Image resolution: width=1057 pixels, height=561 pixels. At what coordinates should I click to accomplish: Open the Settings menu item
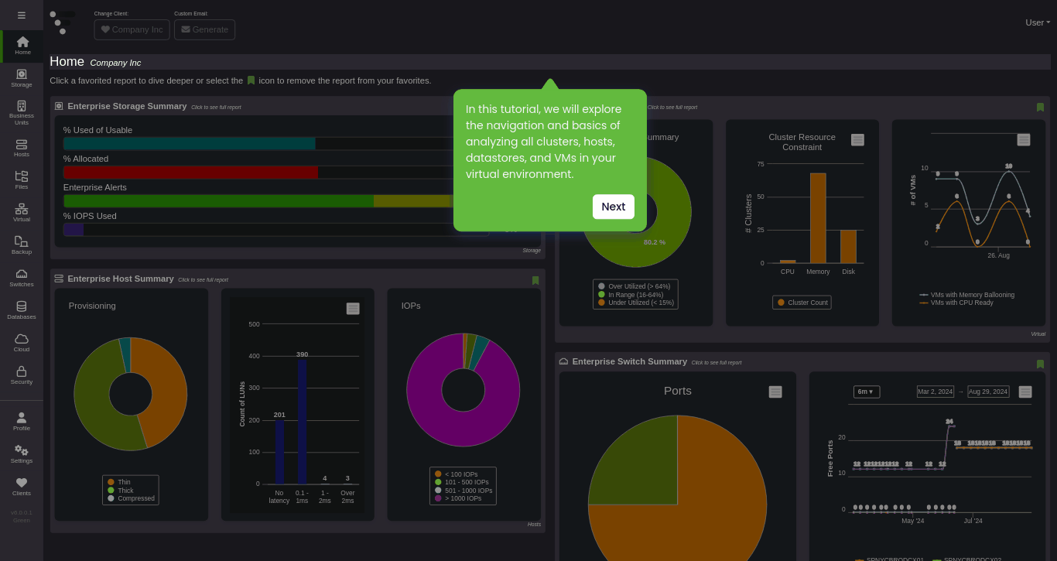click(x=22, y=454)
